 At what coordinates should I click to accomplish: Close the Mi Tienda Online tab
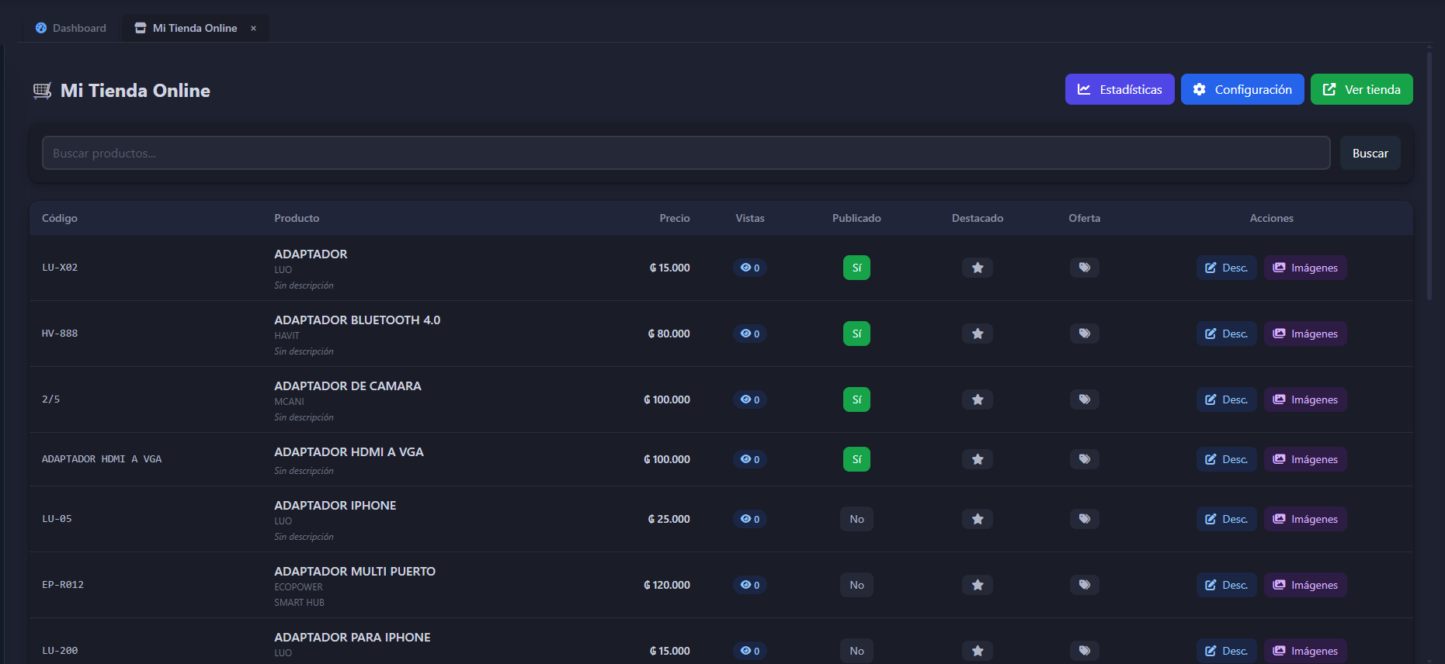[x=253, y=28]
